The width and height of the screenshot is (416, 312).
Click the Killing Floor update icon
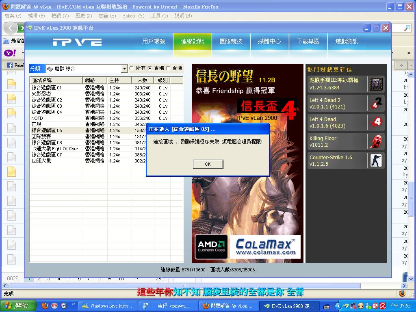pos(376,141)
